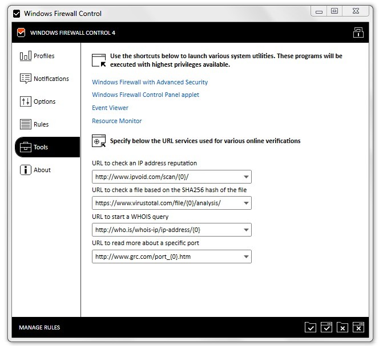The image size is (379, 346).
Task: Click the checkmark app icon in title bar
Action: [x=17, y=14]
